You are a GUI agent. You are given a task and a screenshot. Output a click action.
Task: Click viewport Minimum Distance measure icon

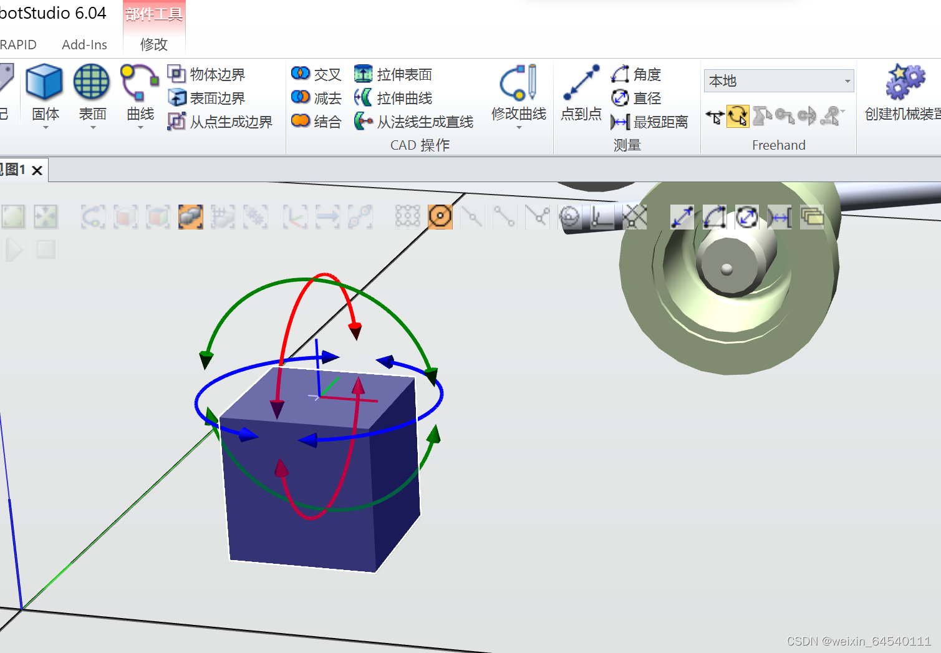(x=779, y=217)
